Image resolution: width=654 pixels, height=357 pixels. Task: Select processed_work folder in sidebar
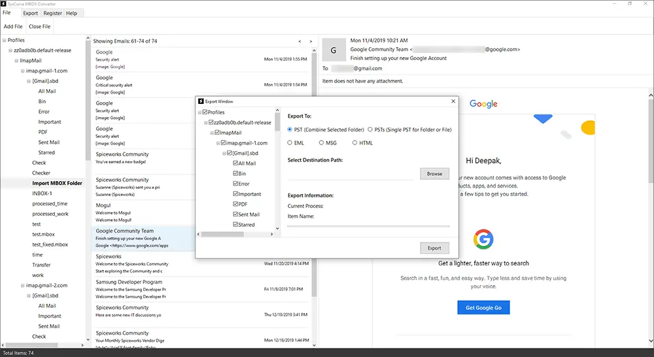click(50, 214)
